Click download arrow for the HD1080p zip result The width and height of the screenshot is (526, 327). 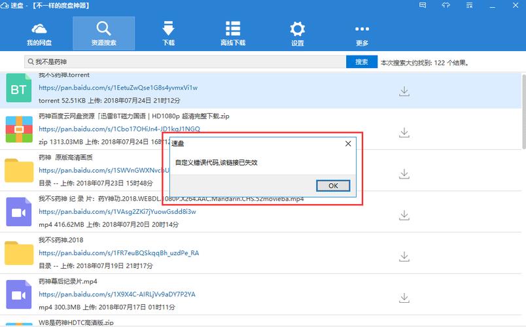[x=404, y=132]
